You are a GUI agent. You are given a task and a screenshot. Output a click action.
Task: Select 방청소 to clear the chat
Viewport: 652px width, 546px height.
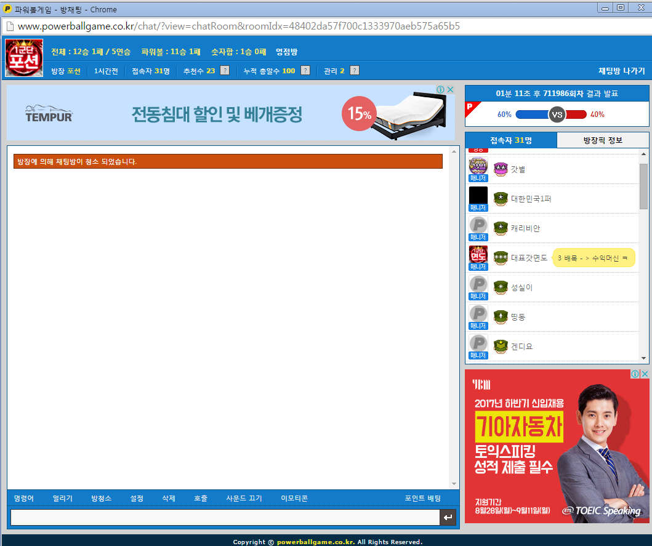point(101,498)
